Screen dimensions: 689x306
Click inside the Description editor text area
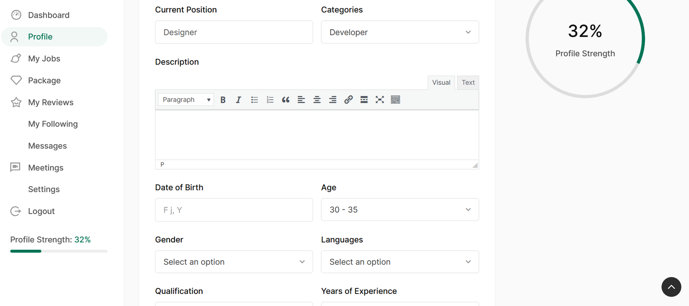coord(317,135)
